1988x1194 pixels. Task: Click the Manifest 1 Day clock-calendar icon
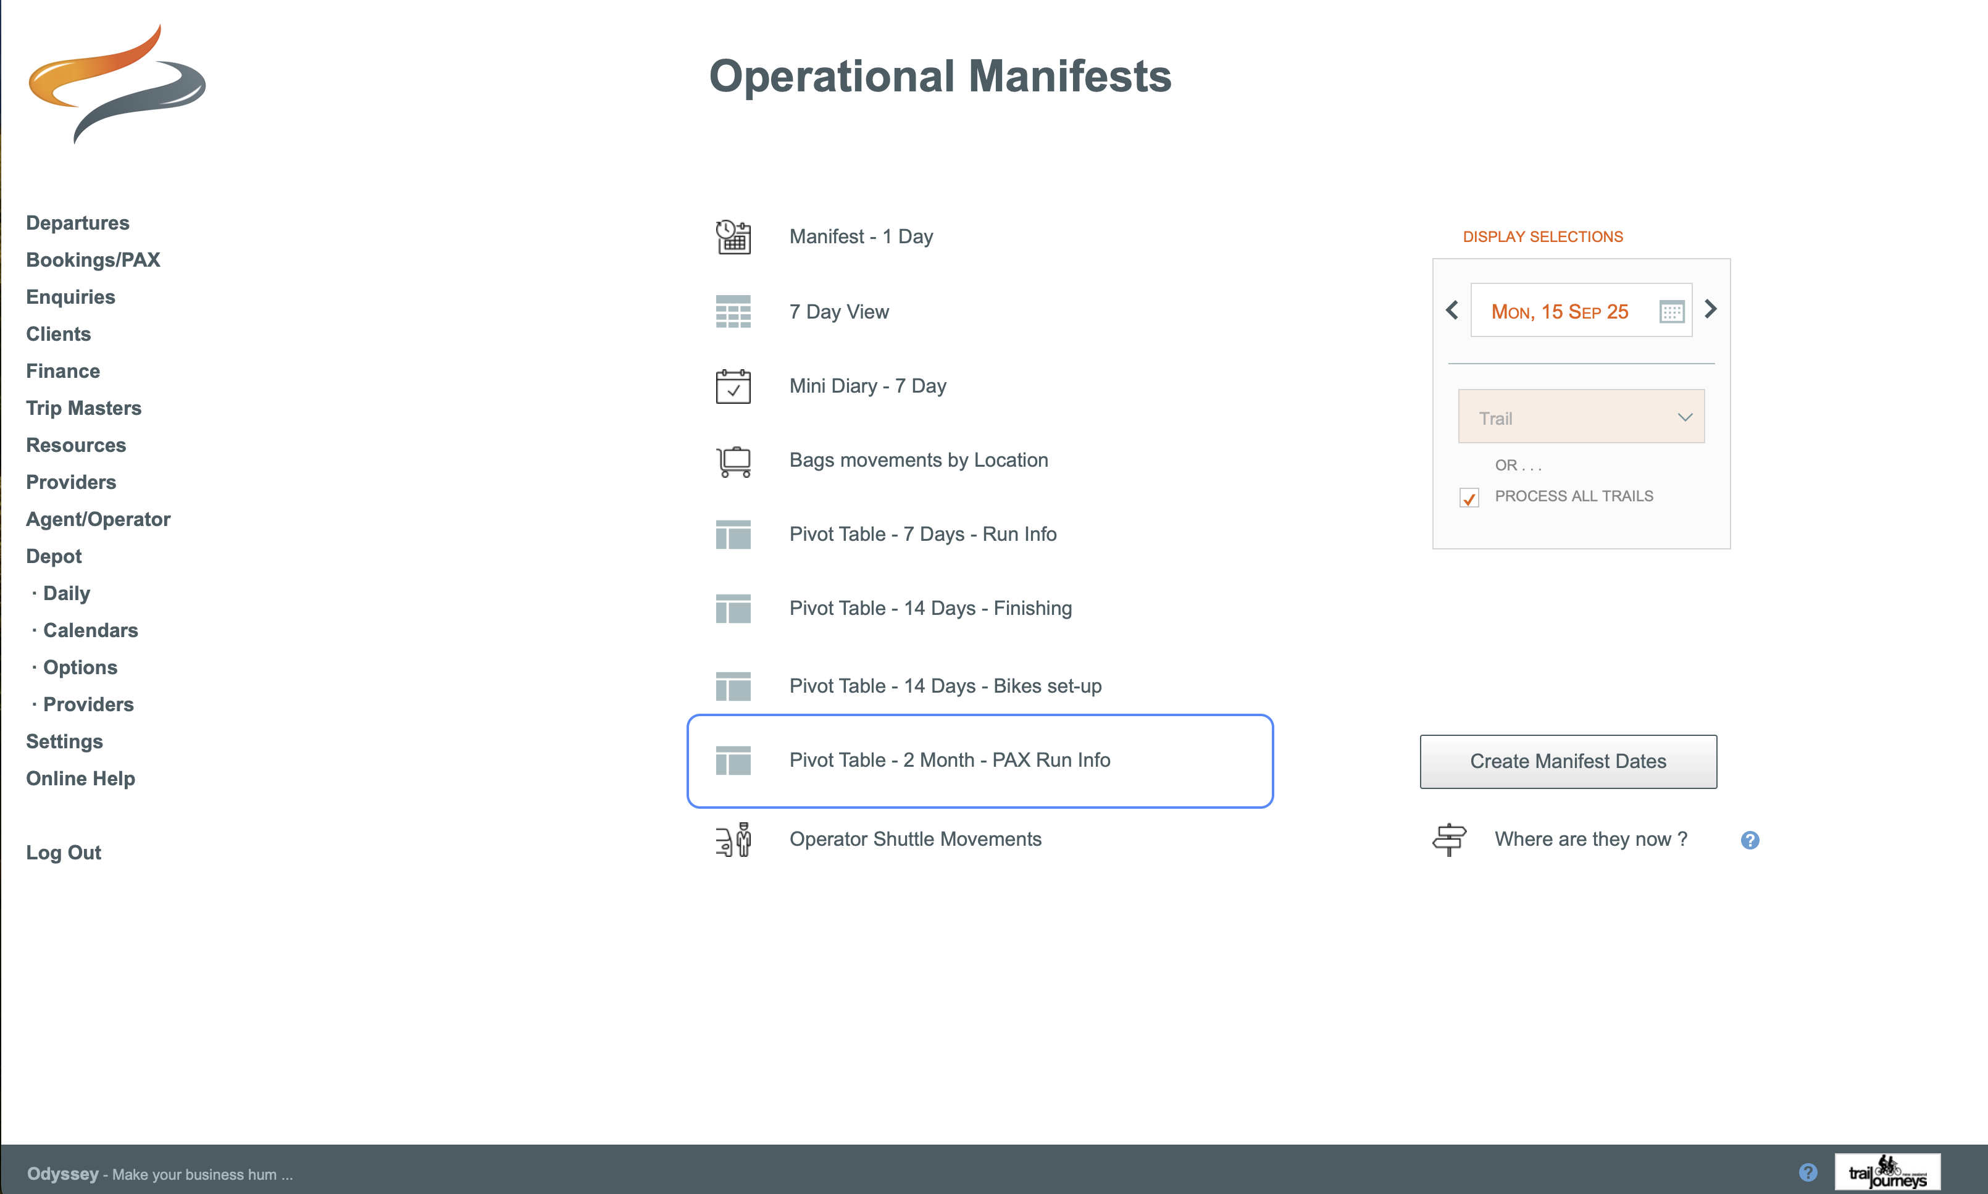pos(733,236)
